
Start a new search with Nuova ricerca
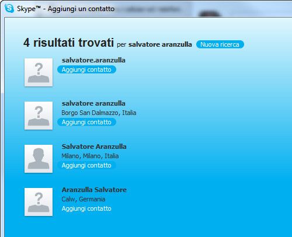220,44
